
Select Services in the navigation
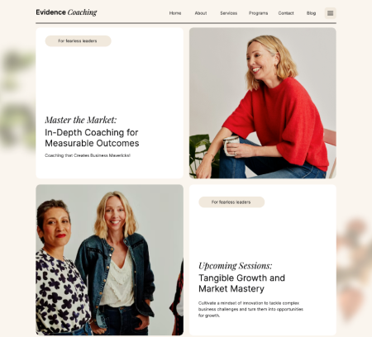click(x=228, y=13)
